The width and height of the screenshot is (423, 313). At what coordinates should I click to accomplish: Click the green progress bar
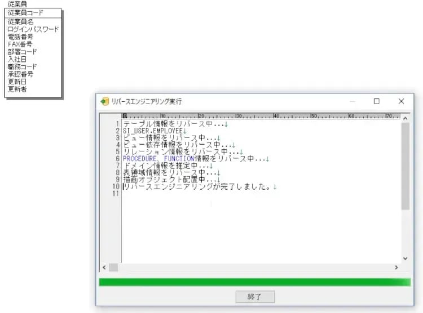(254, 281)
